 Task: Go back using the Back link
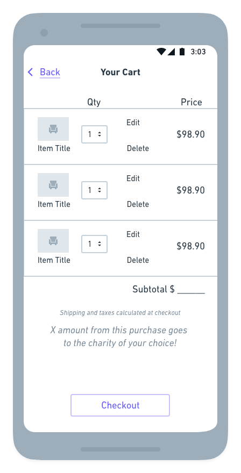tap(50, 73)
